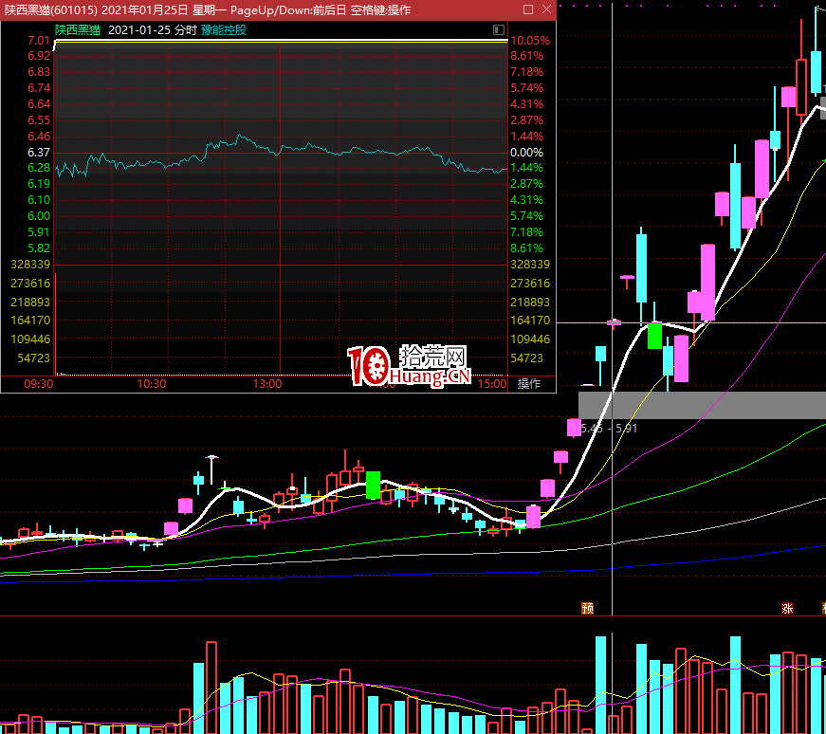Click the 0.00% baseline percentage label
826x734 pixels.
[x=526, y=153]
